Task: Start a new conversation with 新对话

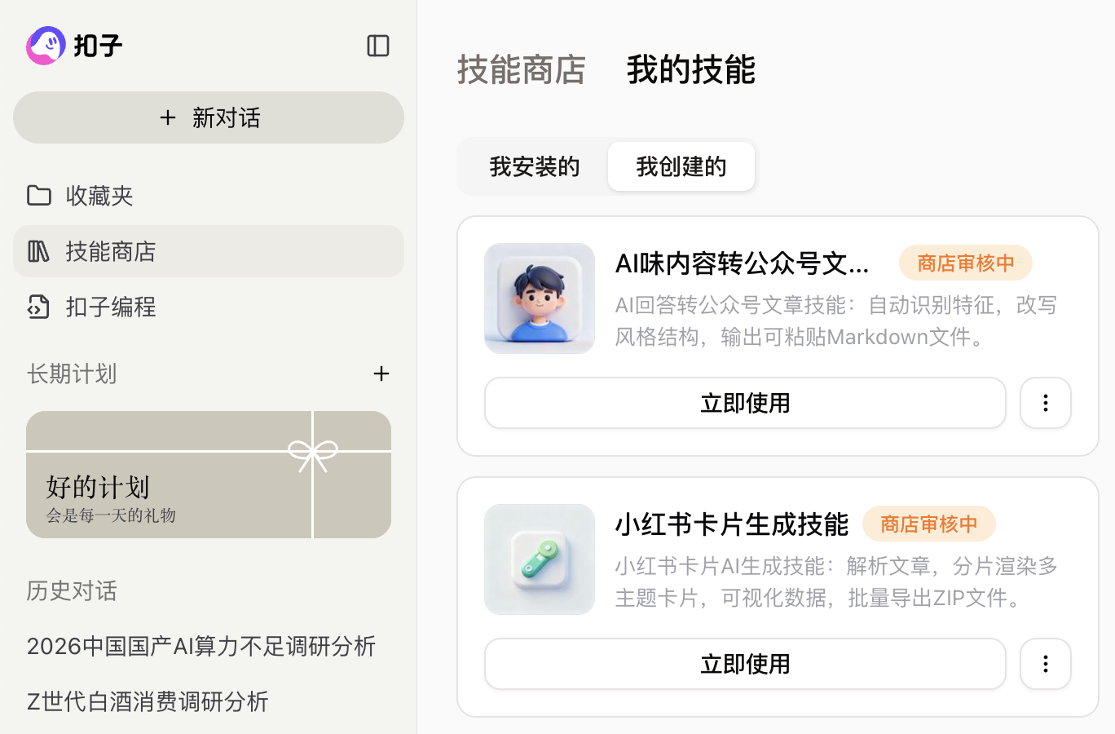Action: click(209, 117)
